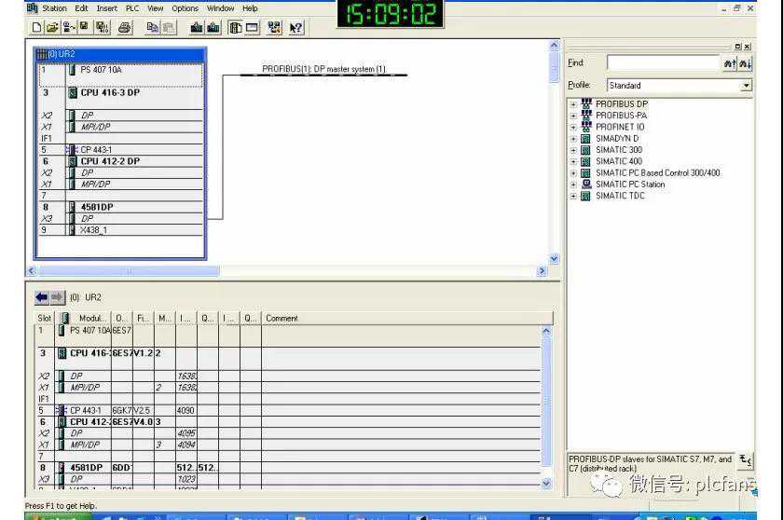Click the Open station folder icon
783x520 pixels.
pyautogui.click(x=51, y=28)
